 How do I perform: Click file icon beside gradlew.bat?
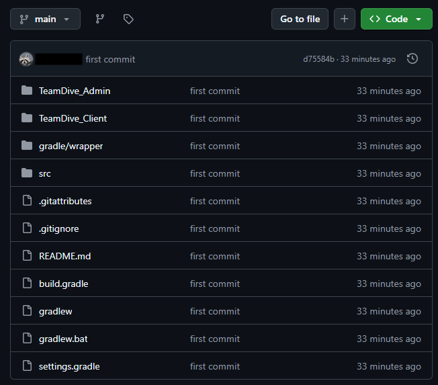point(27,338)
